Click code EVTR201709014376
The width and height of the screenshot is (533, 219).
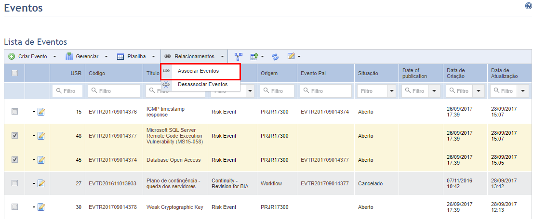(112, 112)
